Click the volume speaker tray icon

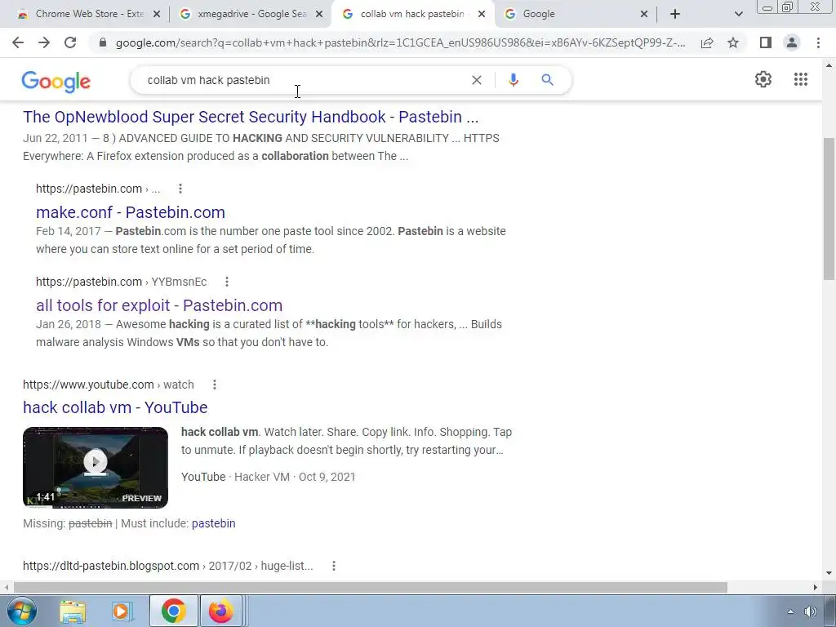coord(811,611)
